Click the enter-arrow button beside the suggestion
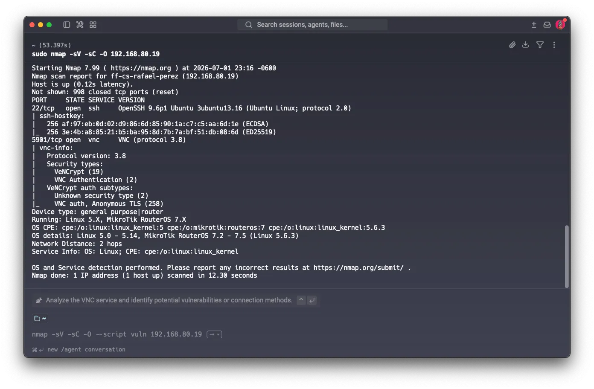This screenshot has width=594, height=389. click(312, 300)
